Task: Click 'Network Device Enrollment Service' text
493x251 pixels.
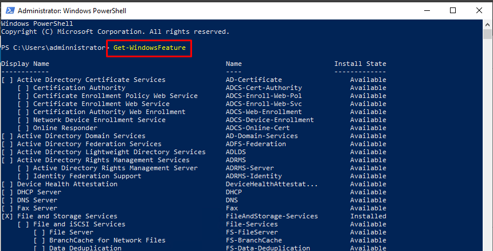Action: [99, 120]
